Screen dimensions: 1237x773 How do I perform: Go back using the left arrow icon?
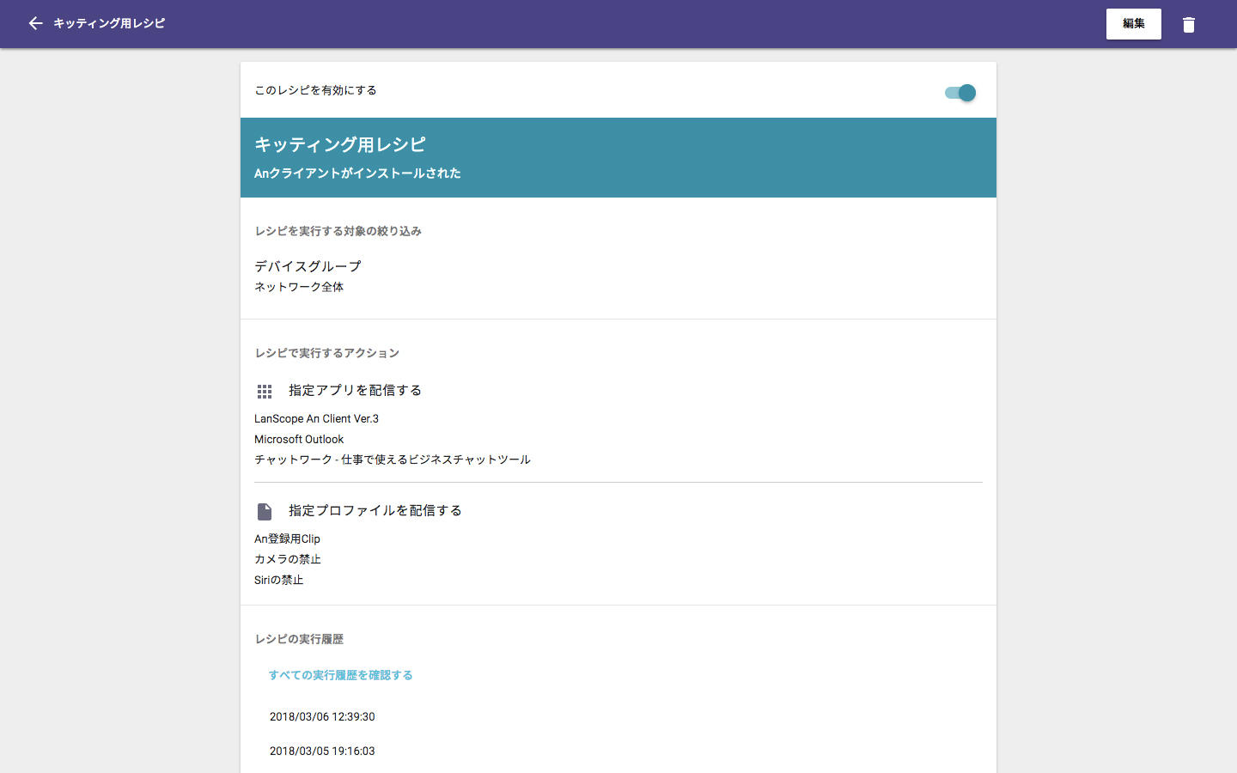click(35, 23)
